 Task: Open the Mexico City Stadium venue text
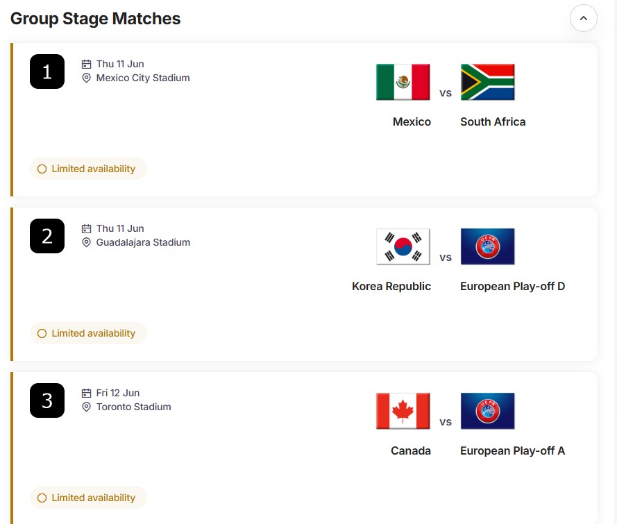pyautogui.click(x=143, y=78)
